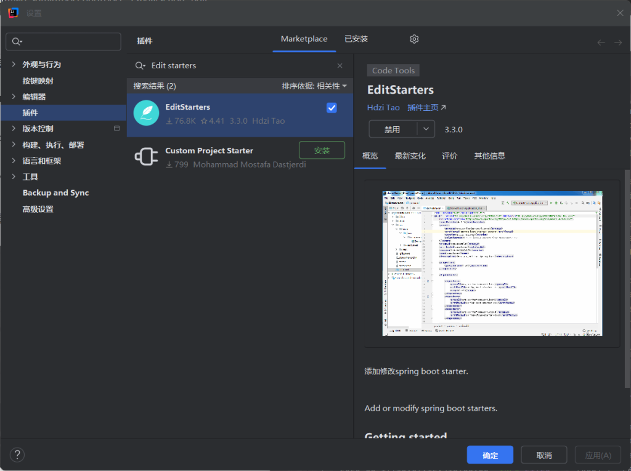Open 外观与行为 settings category
631x471 pixels.
[41, 65]
